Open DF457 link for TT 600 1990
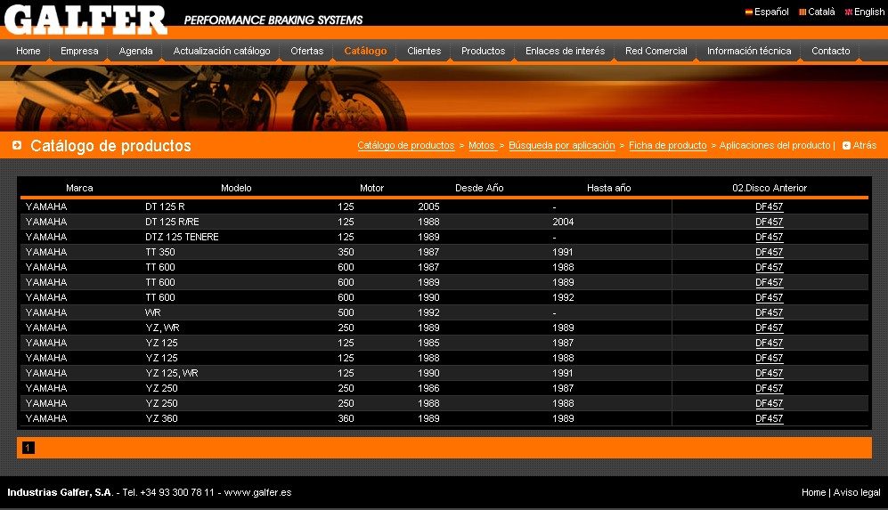 coord(769,297)
